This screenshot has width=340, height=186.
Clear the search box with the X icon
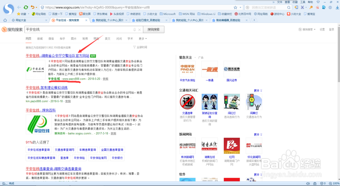140,30
